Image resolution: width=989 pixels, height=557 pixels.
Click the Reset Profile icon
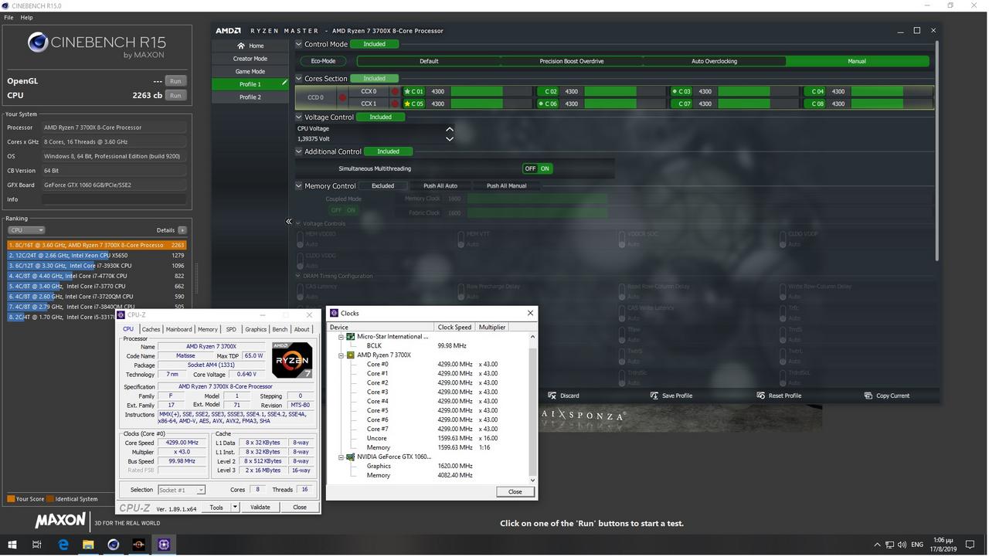pyautogui.click(x=761, y=396)
